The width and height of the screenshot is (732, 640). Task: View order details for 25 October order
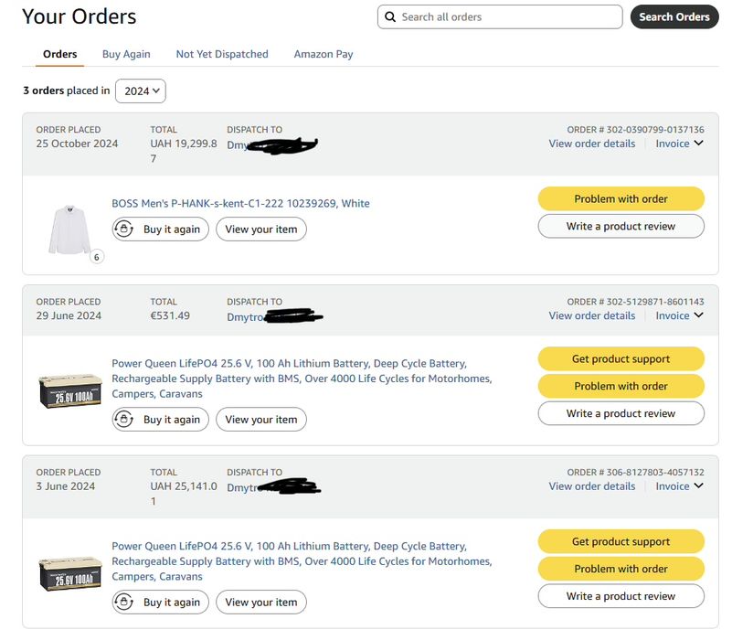tap(591, 144)
